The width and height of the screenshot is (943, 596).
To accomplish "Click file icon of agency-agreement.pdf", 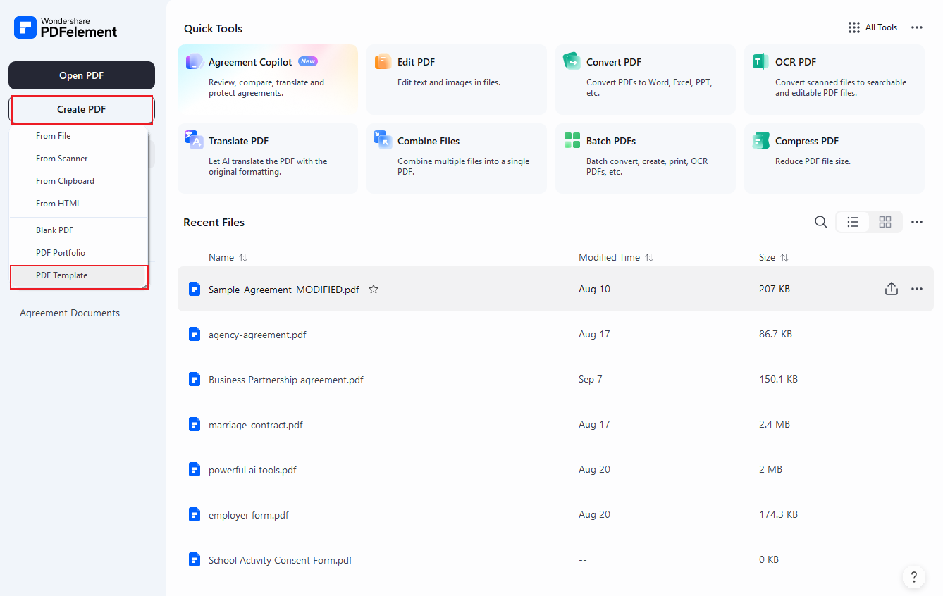I will point(195,334).
